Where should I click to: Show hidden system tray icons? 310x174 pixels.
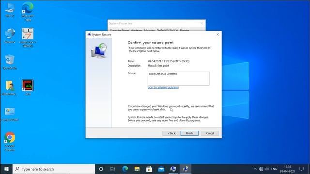tap(255, 169)
